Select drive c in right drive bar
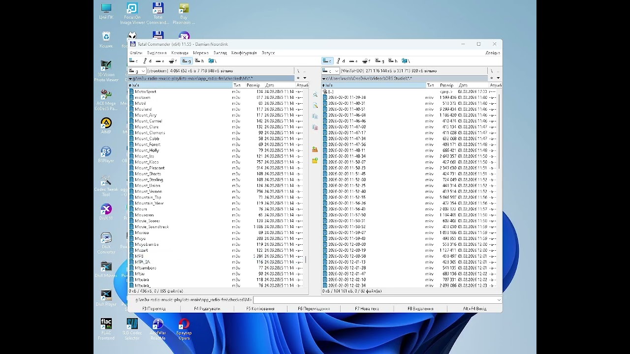The image size is (630, 354). pyautogui.click(x=327, y=61)
